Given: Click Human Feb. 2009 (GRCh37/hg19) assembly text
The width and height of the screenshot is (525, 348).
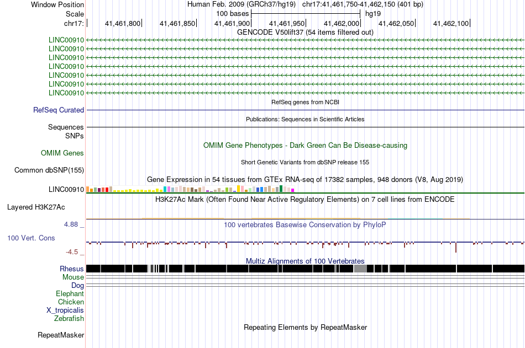Looking at the screenshot, I should pos(241,4).
